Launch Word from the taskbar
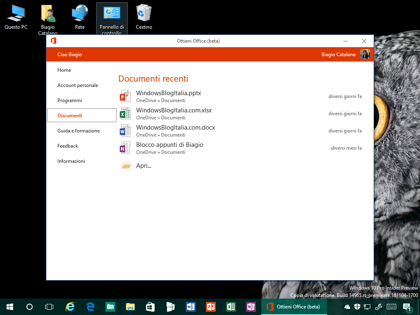This screenshot has width=420, height=315. [x=190, y=307]
